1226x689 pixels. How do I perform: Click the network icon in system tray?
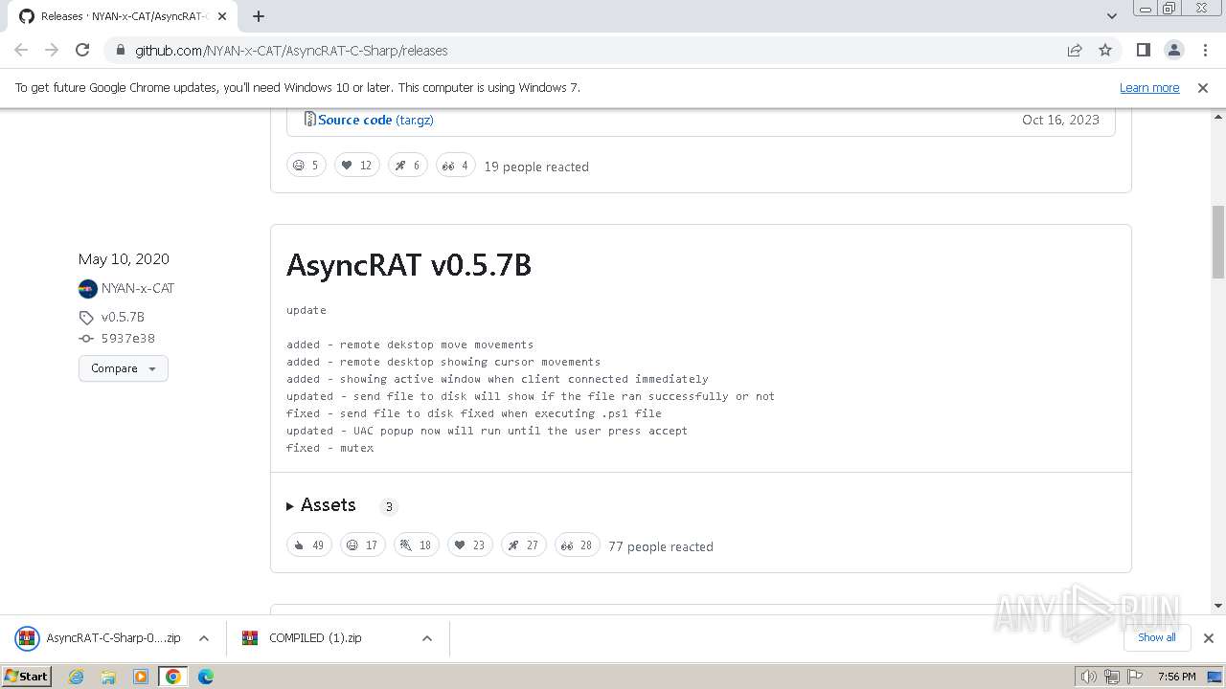[1112, 677]
